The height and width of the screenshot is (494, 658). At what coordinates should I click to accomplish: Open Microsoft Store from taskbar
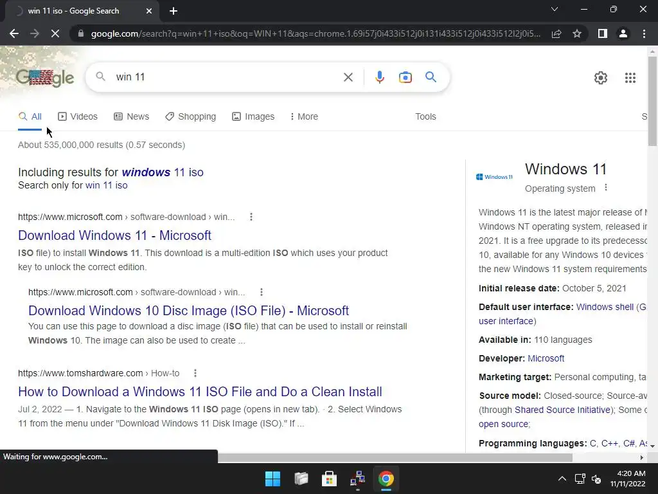click(330, 479)
